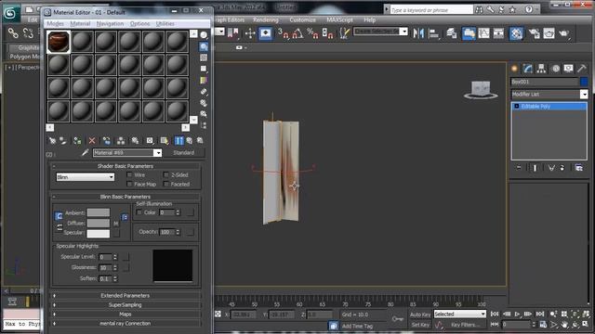Click Material Editor icon in toolbar
The width and height of the screenshot is (595, 334).
click(517, 33)
